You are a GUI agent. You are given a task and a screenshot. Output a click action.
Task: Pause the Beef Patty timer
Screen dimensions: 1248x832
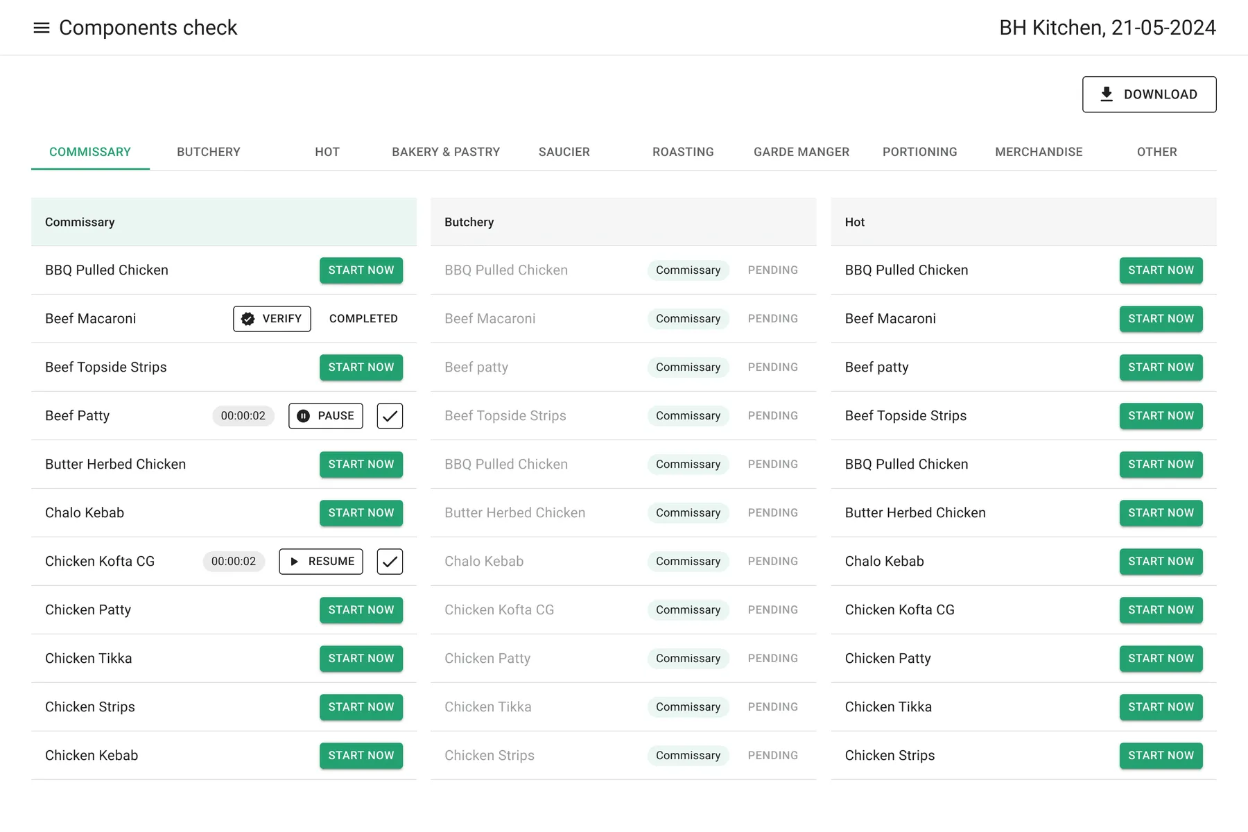[325, 416]
